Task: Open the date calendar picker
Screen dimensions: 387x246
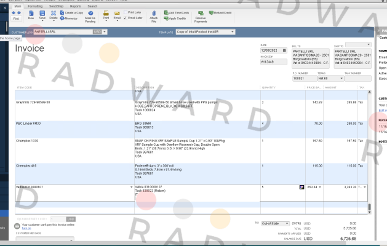Action: coord(284,50)
